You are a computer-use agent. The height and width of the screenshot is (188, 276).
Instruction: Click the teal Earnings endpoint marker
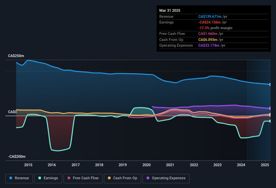click(270, 121)
